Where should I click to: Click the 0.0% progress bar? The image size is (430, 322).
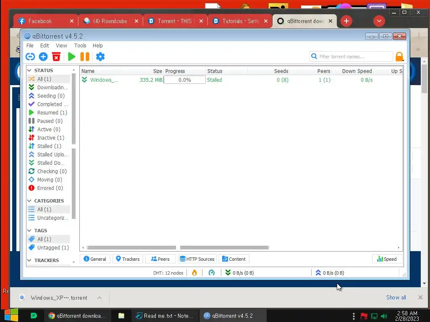(x=185, y=80)
